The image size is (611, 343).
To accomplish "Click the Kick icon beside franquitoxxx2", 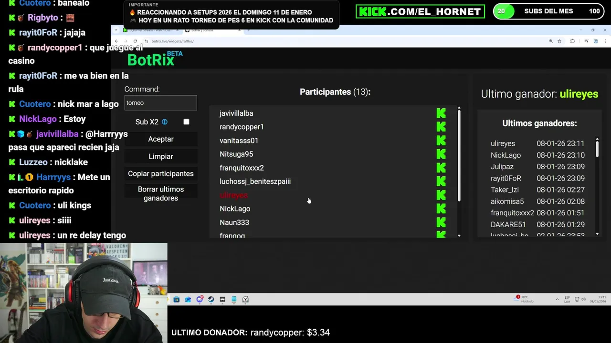I will point(441,168).
